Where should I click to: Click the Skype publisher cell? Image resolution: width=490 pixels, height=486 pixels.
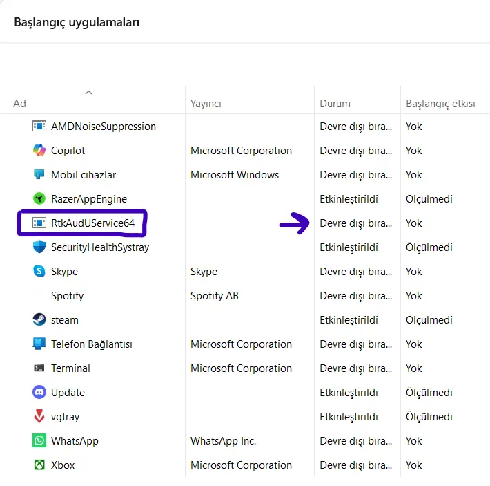click(204, 272)
